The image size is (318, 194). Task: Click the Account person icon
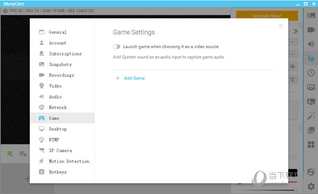[41, 42]
